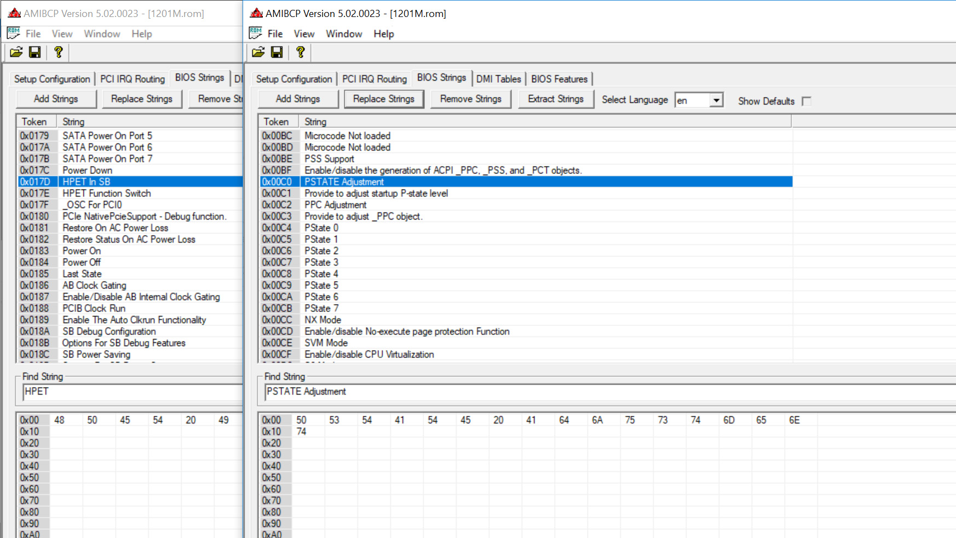
Task: Click Save icon in right window toolbar
Action: [x=277, y=52]
